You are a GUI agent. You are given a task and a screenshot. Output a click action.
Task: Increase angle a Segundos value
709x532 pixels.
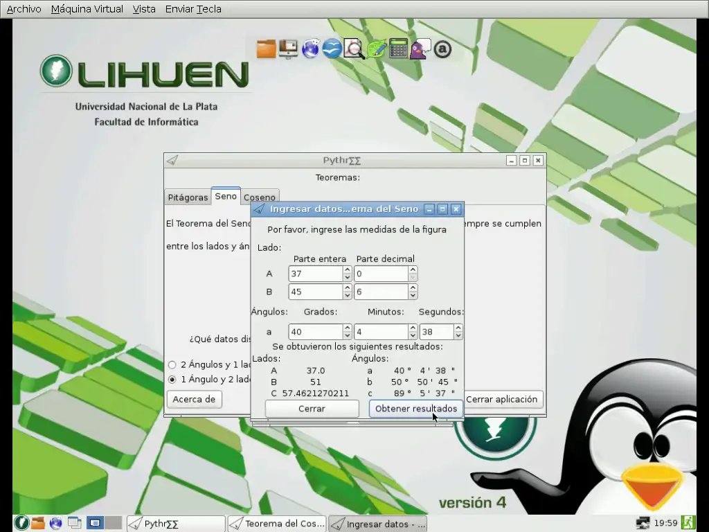pos(458,328)
